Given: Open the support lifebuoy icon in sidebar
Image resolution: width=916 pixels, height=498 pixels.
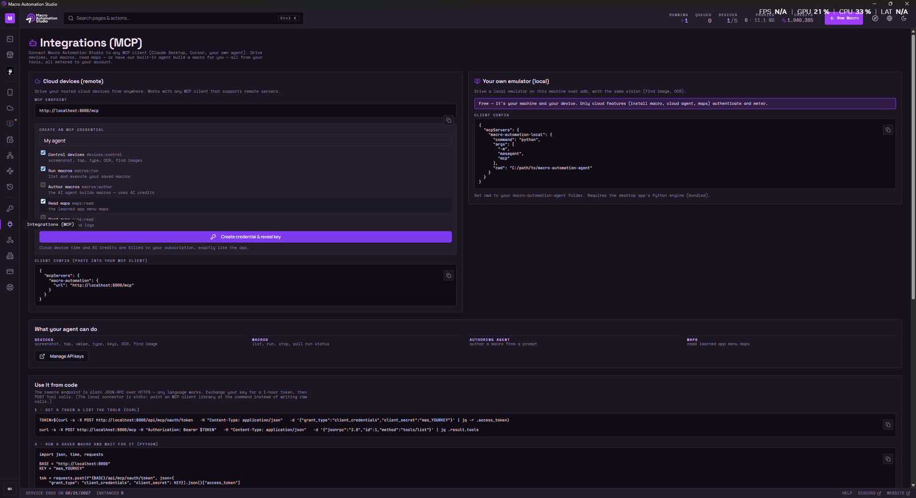Looking at the screenshot, I should [x=10, y=287].
